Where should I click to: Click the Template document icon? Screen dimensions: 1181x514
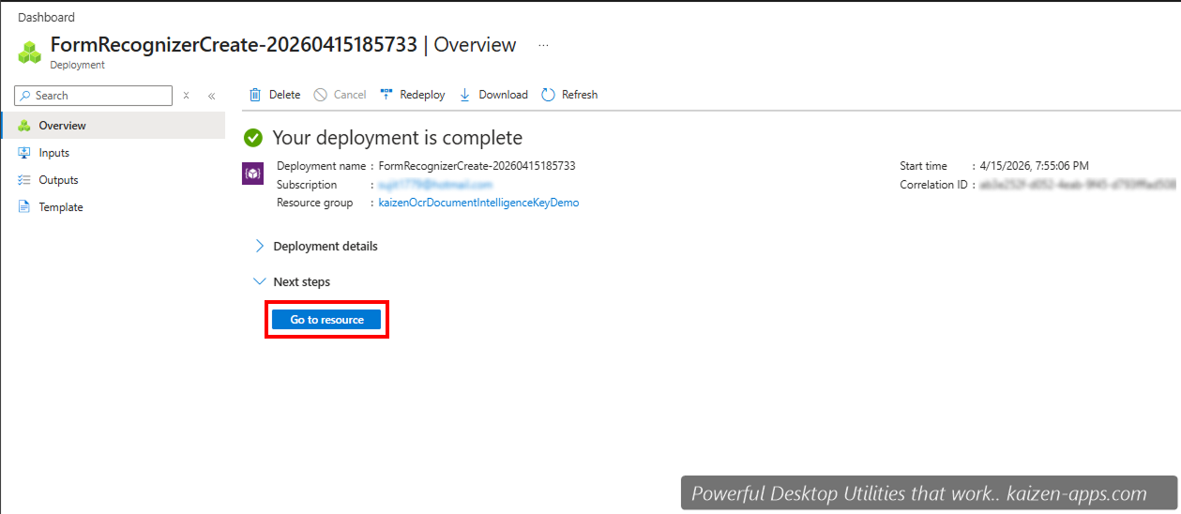[24, 207]
